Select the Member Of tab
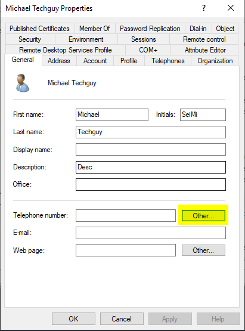This screenshot has width=245, height=331. 95,29
